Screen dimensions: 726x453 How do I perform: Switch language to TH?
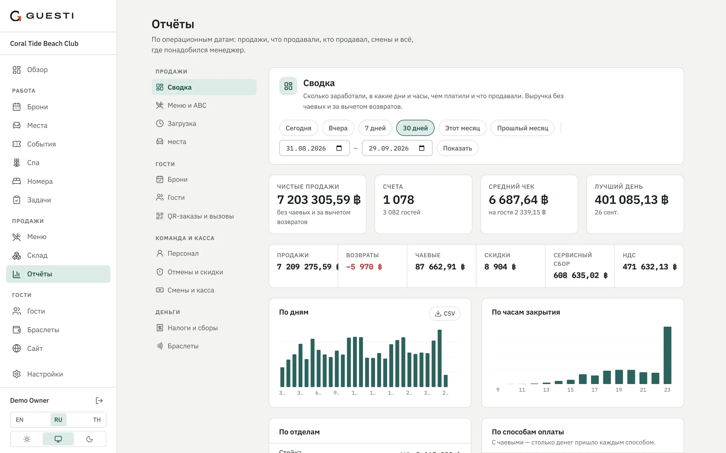click(97, 420)
